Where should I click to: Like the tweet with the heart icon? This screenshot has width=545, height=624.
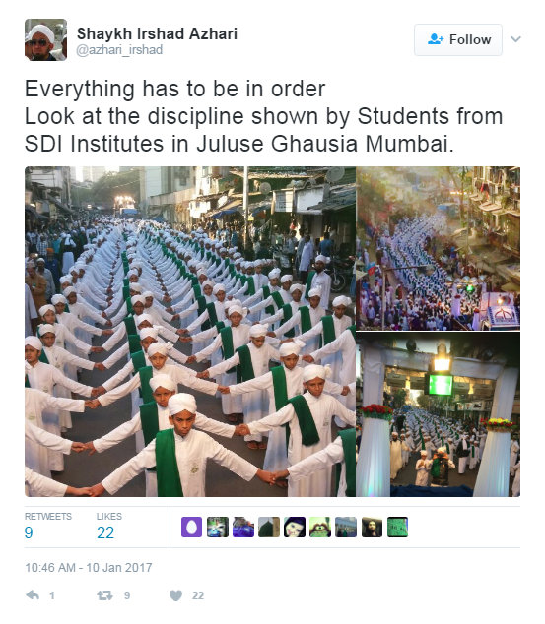point(175,595)
